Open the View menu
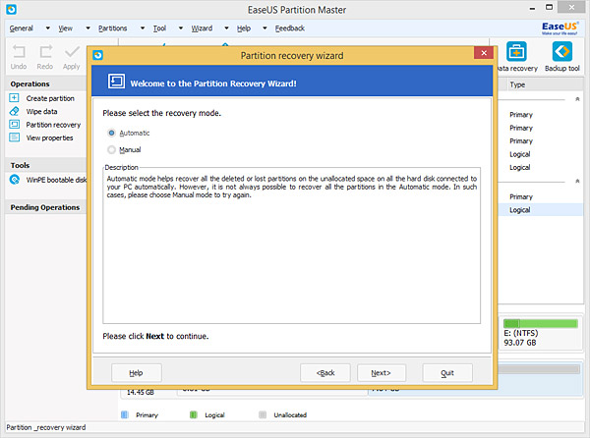Screen dimensions: 590x438 66,28
